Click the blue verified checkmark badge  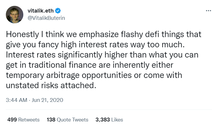[58, 11]
